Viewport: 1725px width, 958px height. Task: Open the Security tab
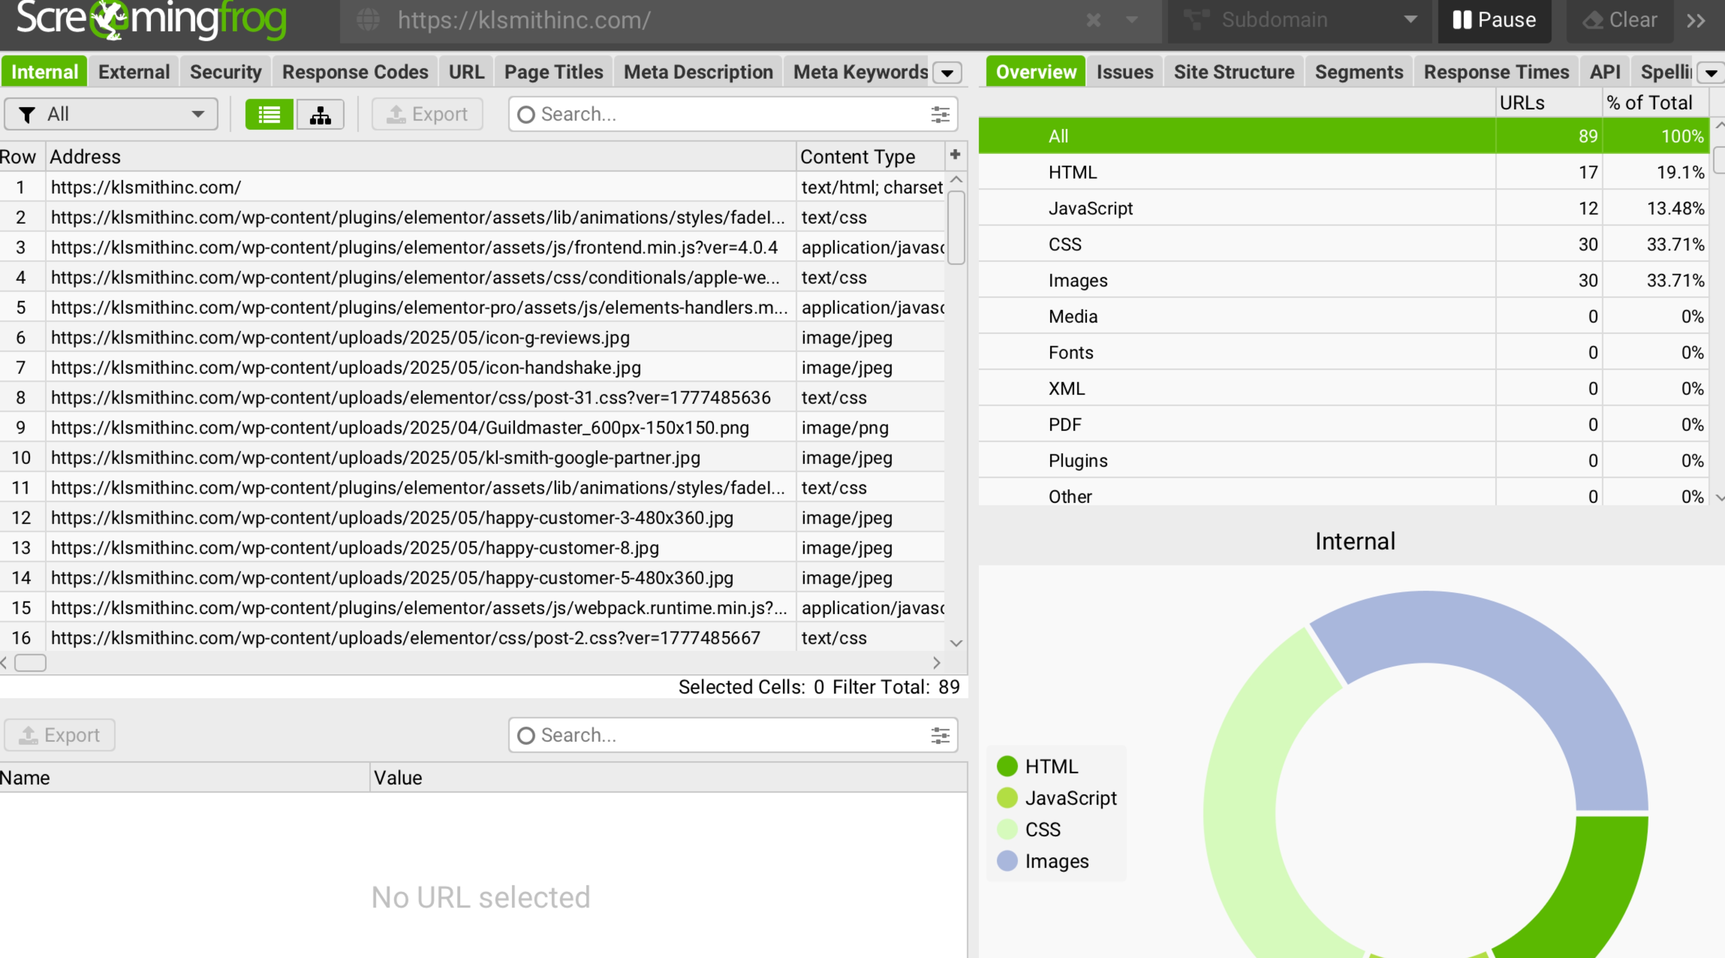pos(226,72)
